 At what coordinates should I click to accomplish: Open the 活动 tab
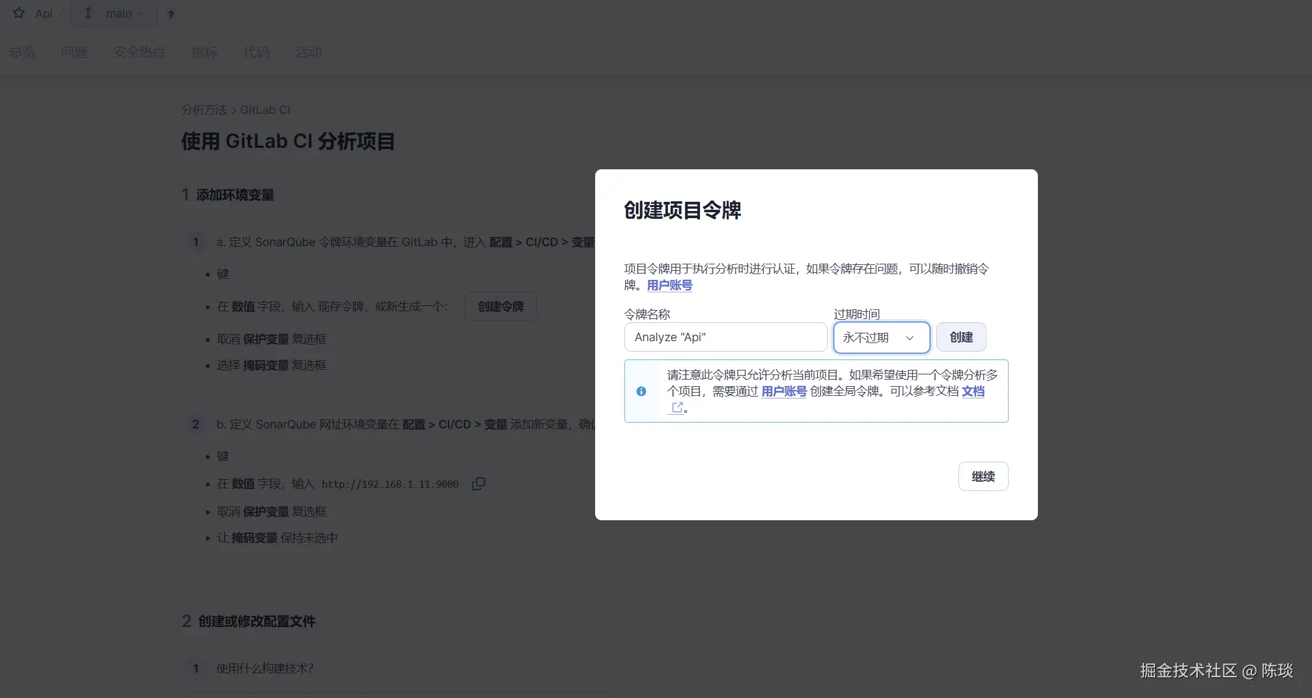(x=309, y=52)
